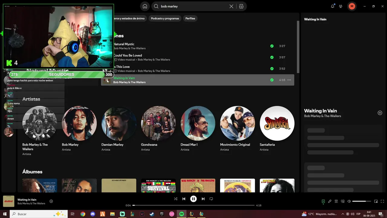Open Connect to a device icon
387x218 pixels.
[343, 201]
